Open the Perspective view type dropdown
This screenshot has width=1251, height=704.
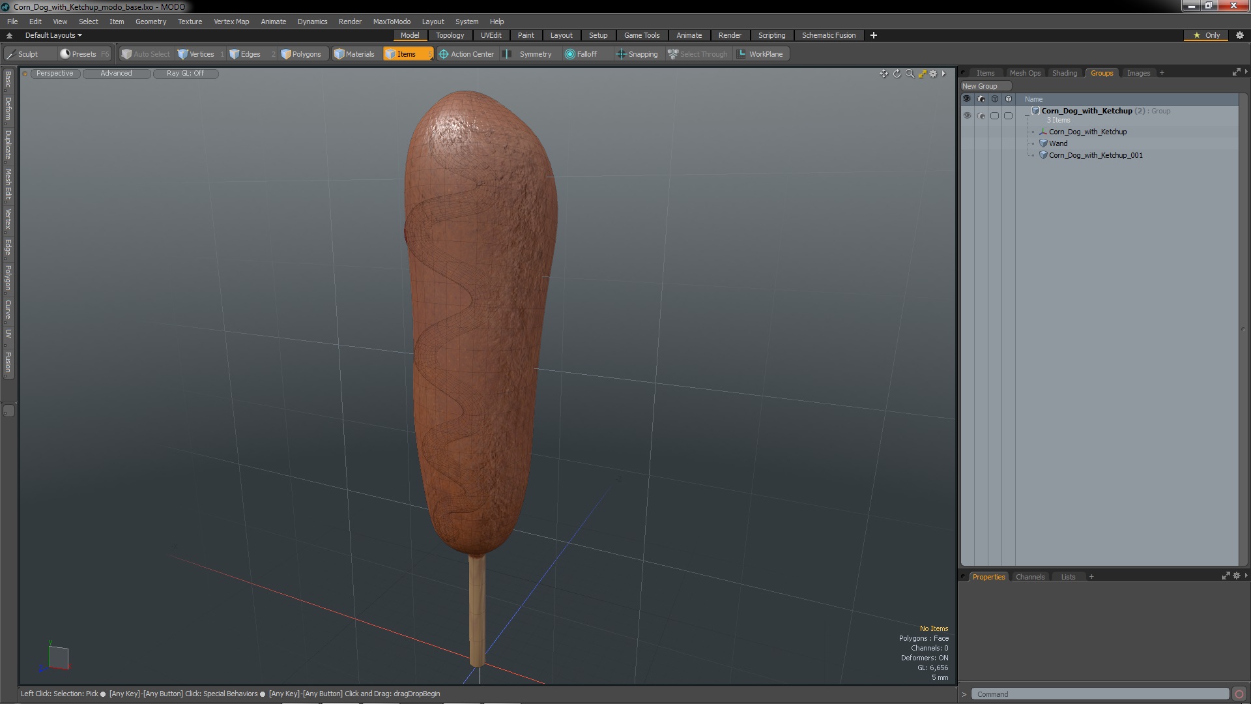[55, 73]
